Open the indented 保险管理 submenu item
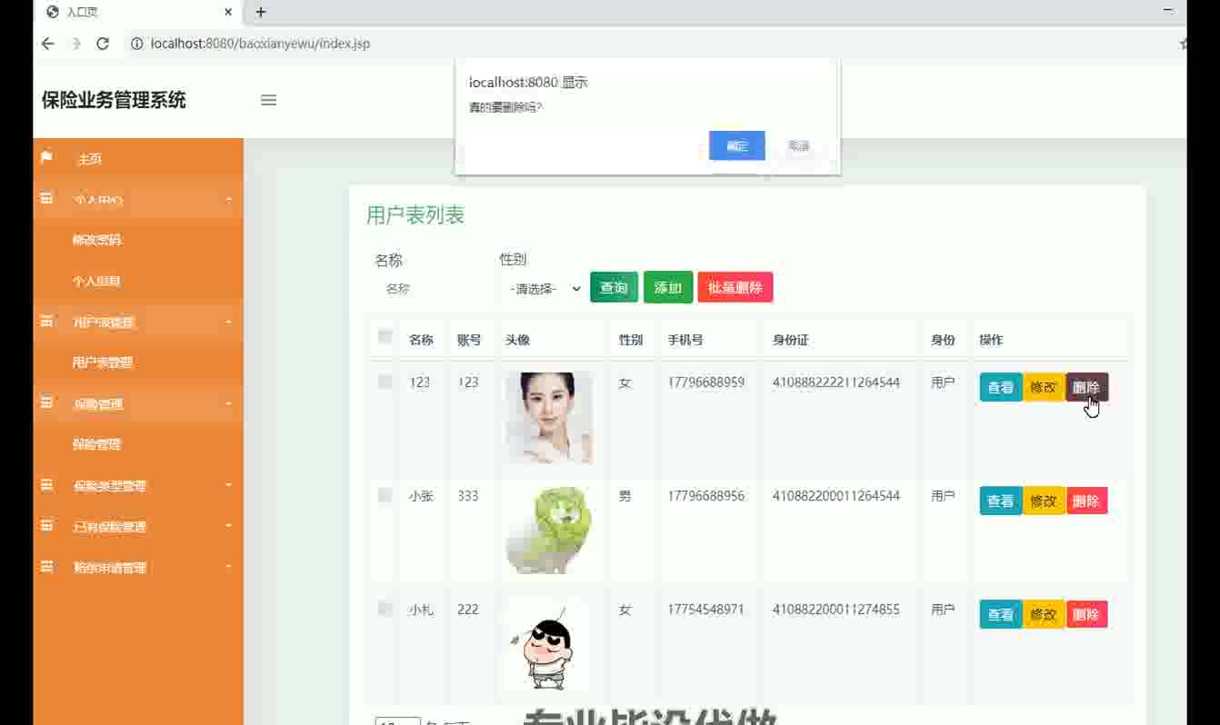The width and height of the screenshot is (1220, 725). 97,444
